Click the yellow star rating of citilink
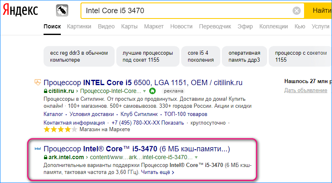The height and width of the screenshot is (183, 332). tap(60, 130)
